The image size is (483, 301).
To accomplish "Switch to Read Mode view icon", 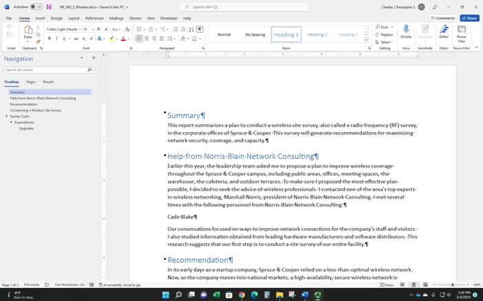I will coord(402,285).
